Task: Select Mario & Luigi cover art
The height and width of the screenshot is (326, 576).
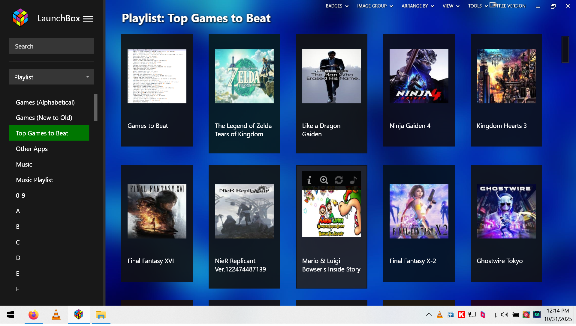Action: click(332, 213)
